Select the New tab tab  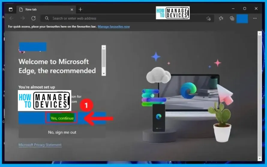(x=46, y=10)
